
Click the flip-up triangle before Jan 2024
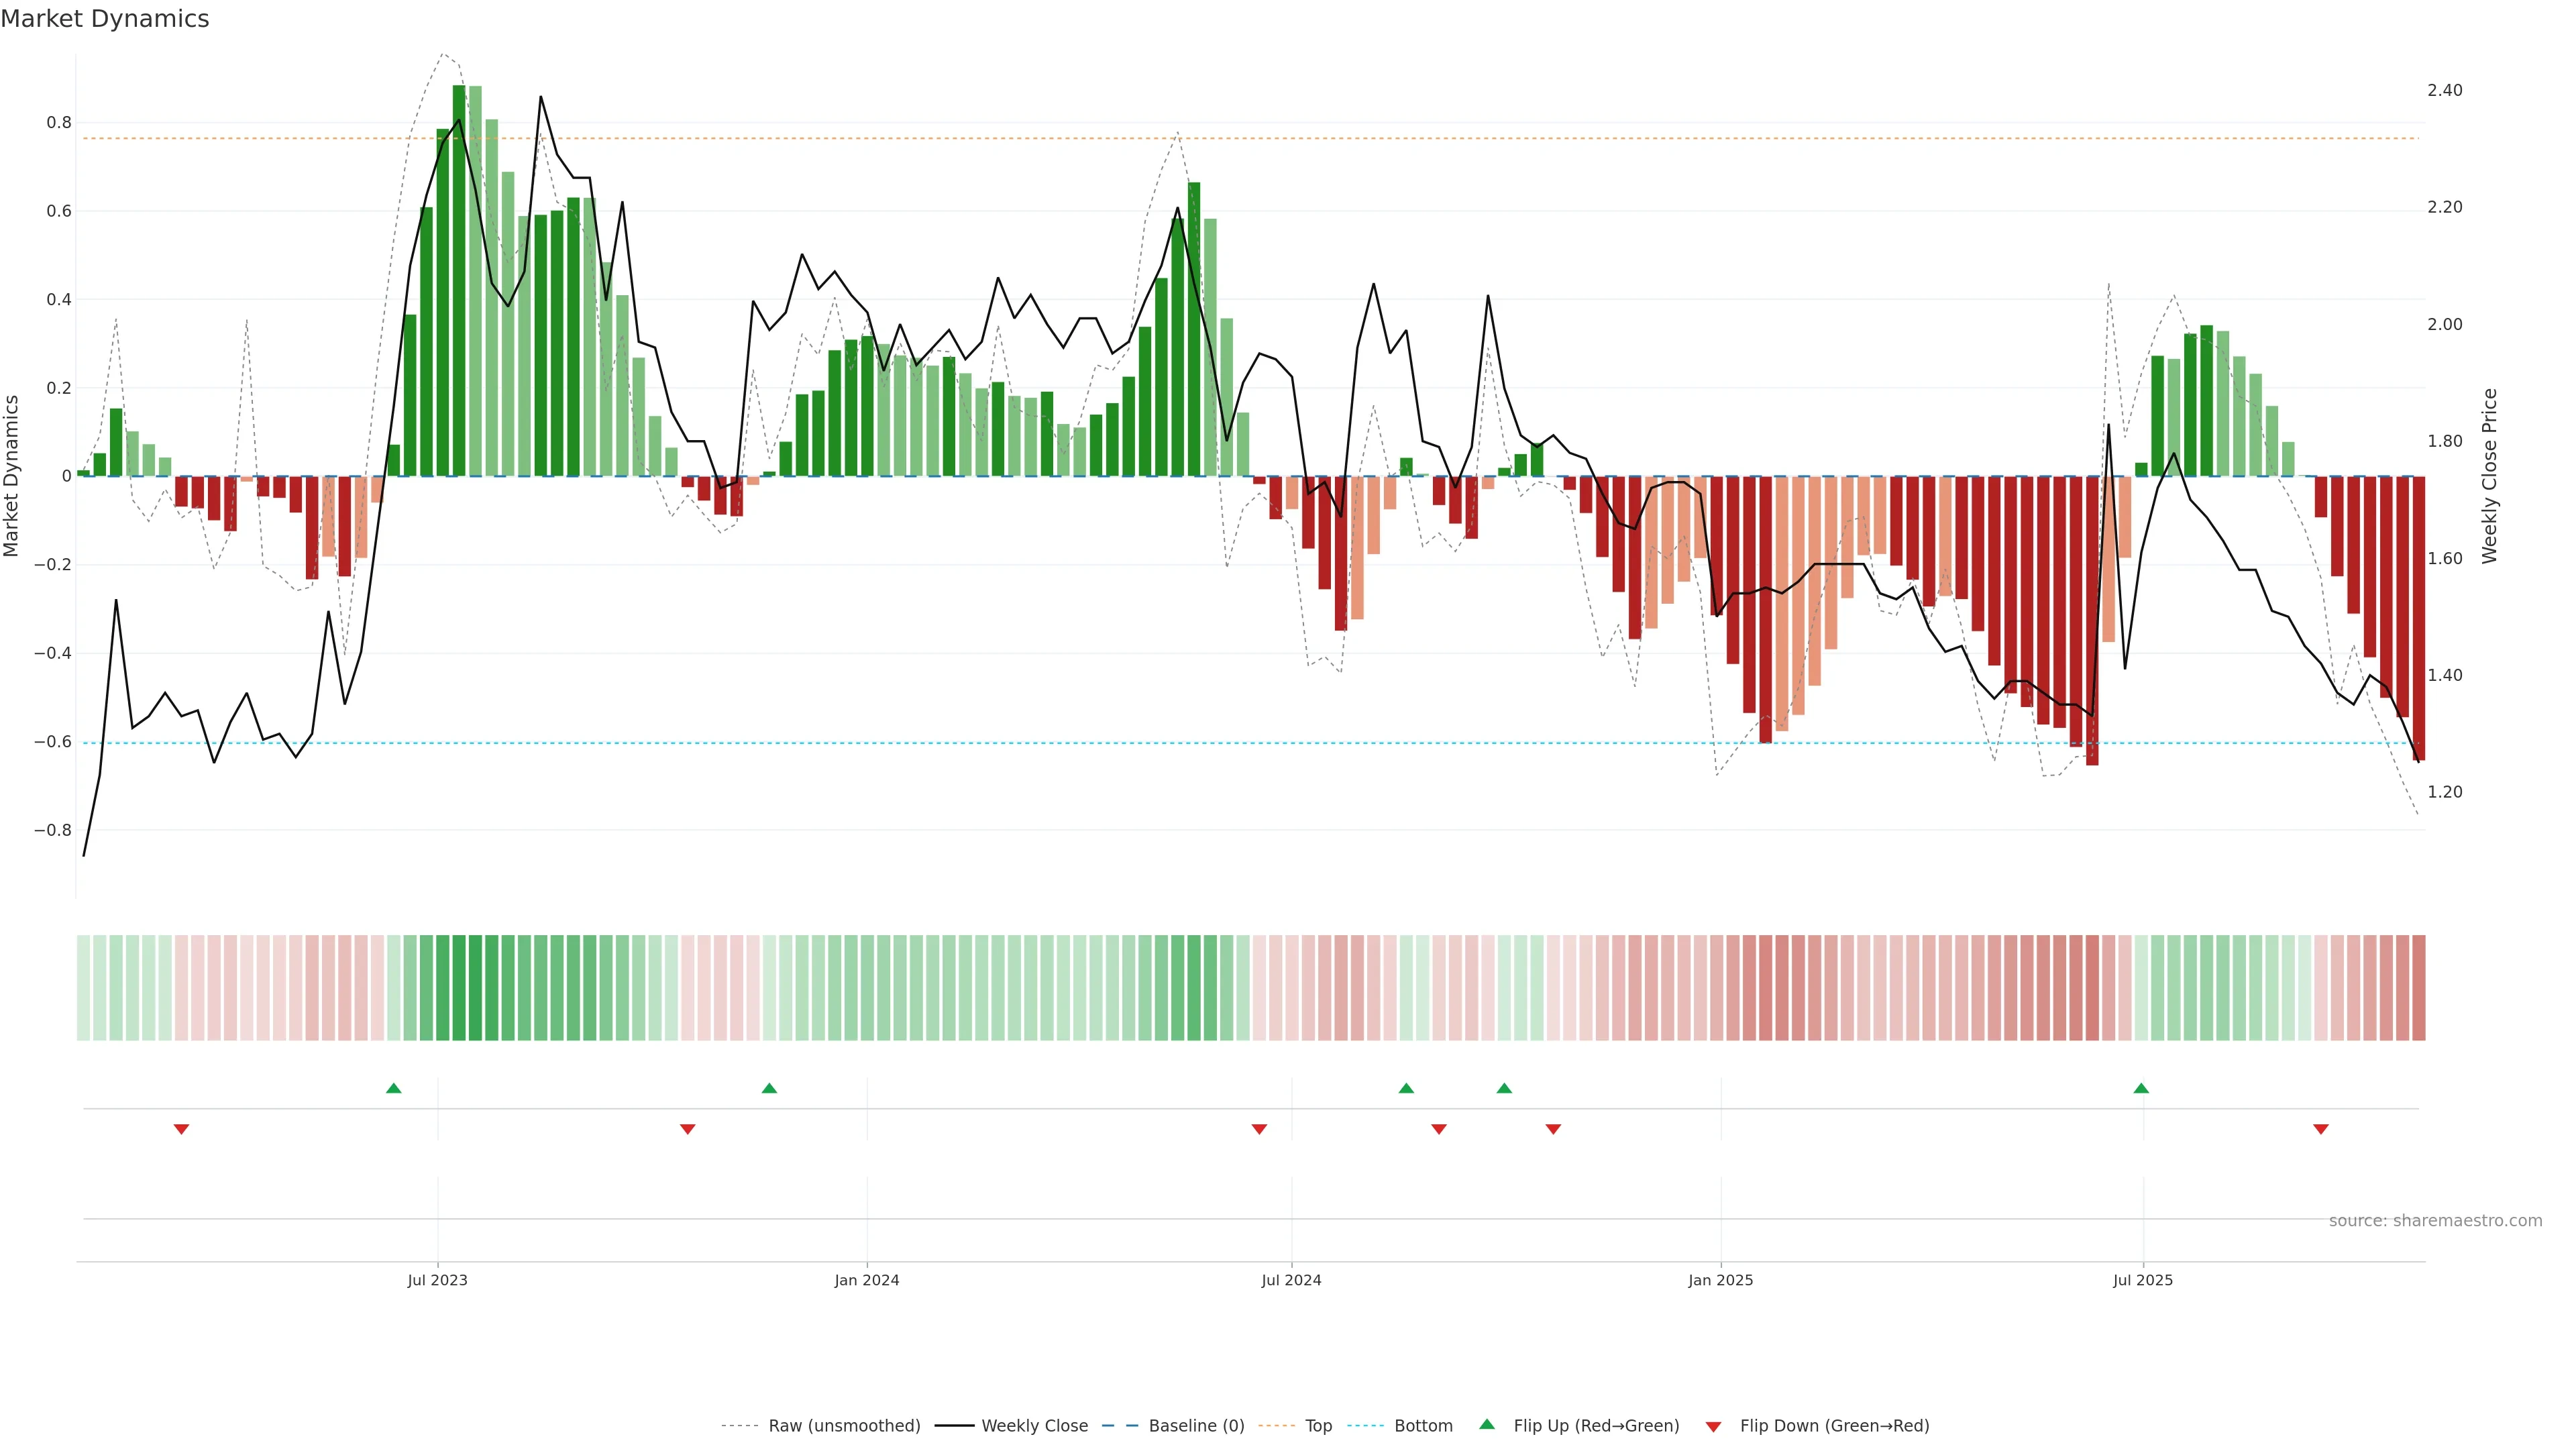(769, 1088)
